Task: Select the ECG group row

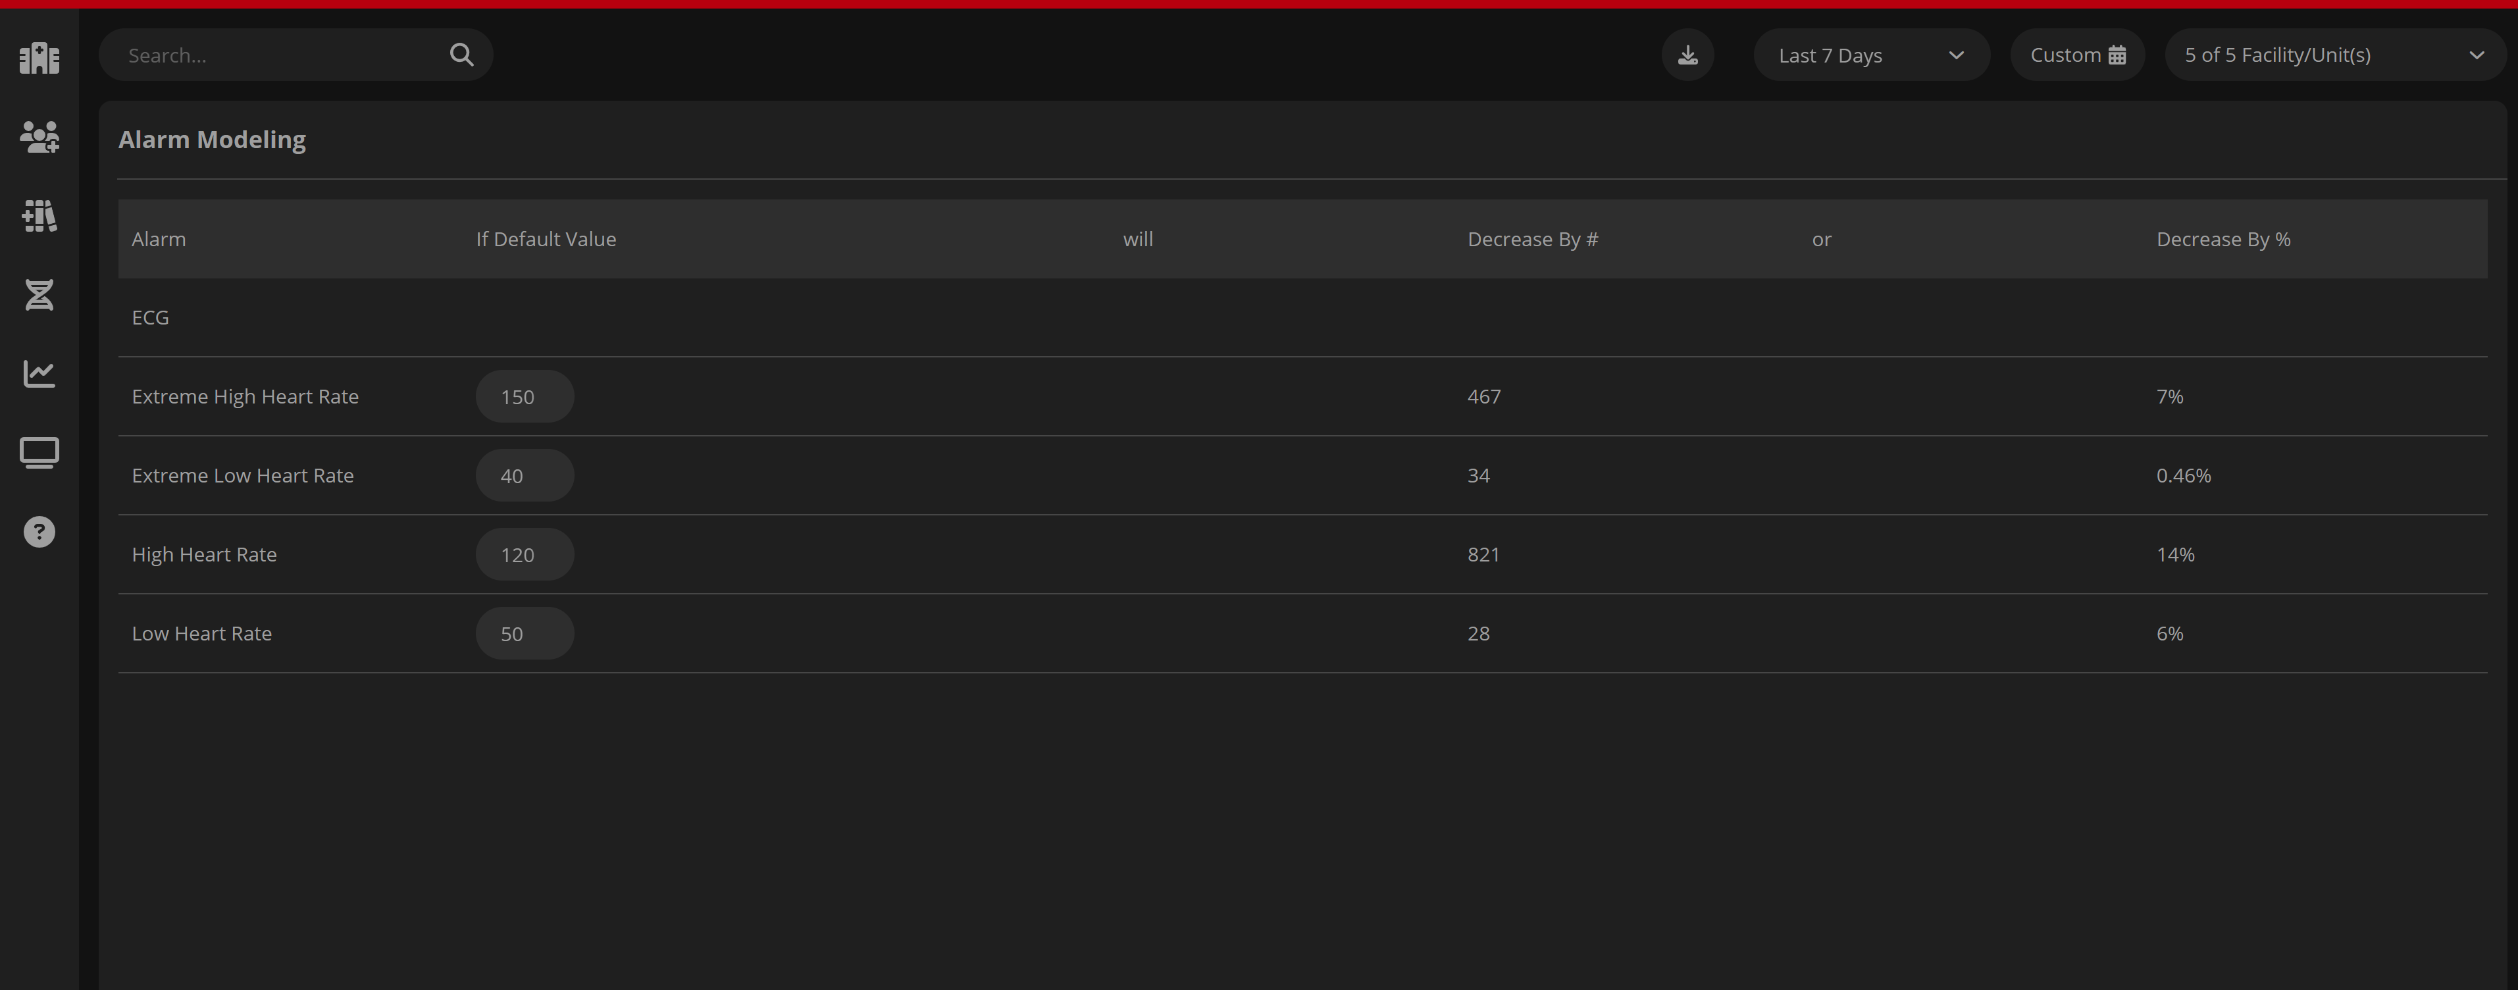Action: click(1303, 318)
